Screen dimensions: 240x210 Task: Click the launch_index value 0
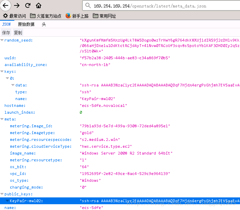point(81,112)
